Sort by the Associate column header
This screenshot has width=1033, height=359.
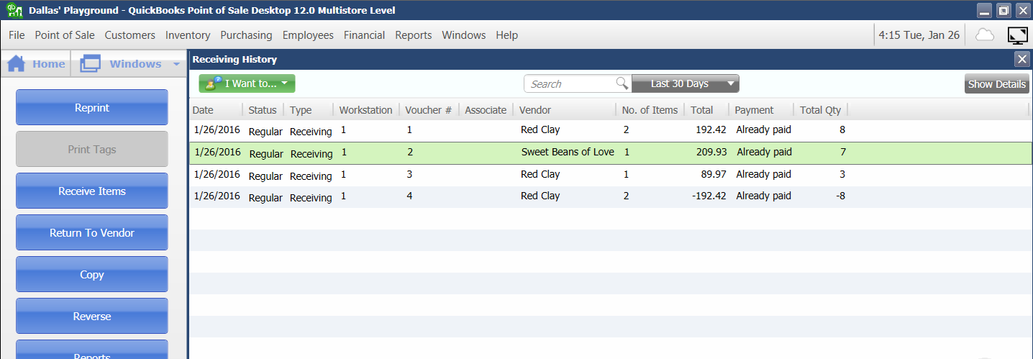pos(486,110)
